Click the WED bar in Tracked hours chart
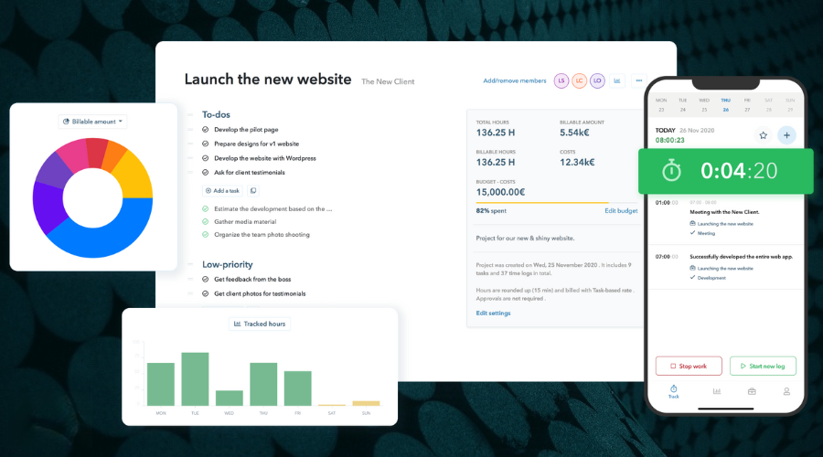 point(230,398)
